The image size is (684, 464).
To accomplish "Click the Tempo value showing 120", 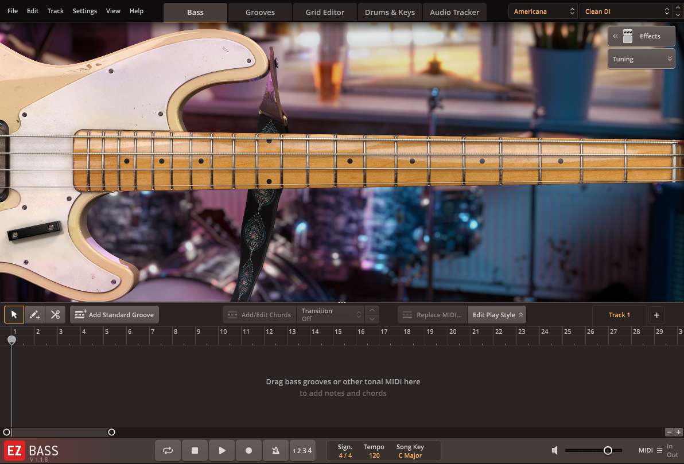I will pyautogui.click(x=374, y=455).
